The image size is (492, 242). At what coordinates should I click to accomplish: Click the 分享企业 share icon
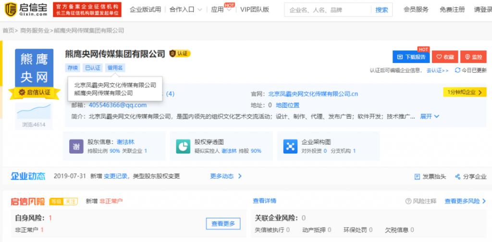coord(458,177)
